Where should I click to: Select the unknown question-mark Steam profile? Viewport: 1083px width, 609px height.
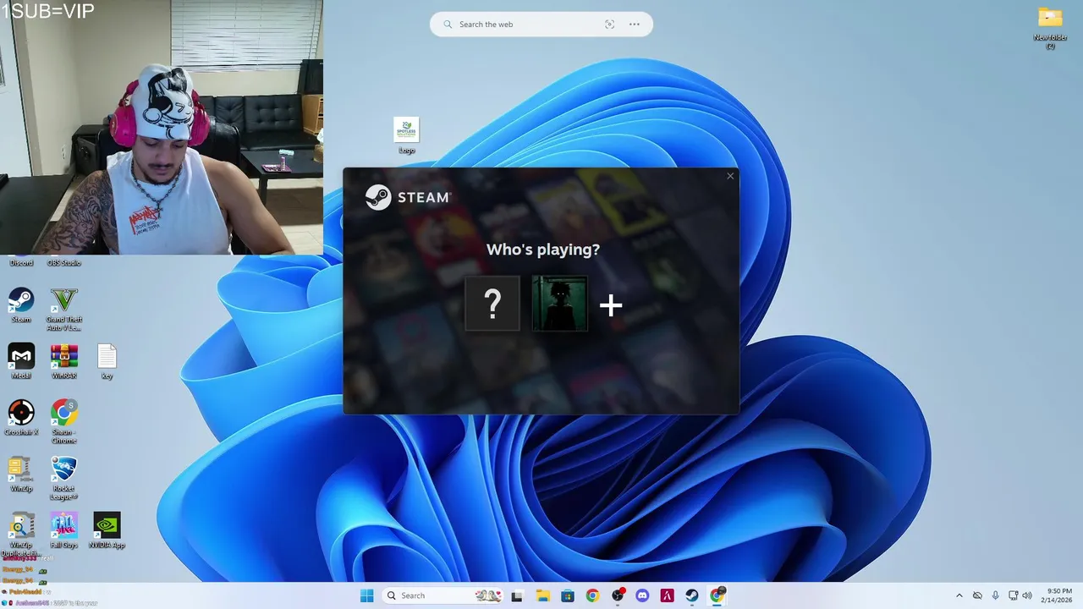point(492,304)
